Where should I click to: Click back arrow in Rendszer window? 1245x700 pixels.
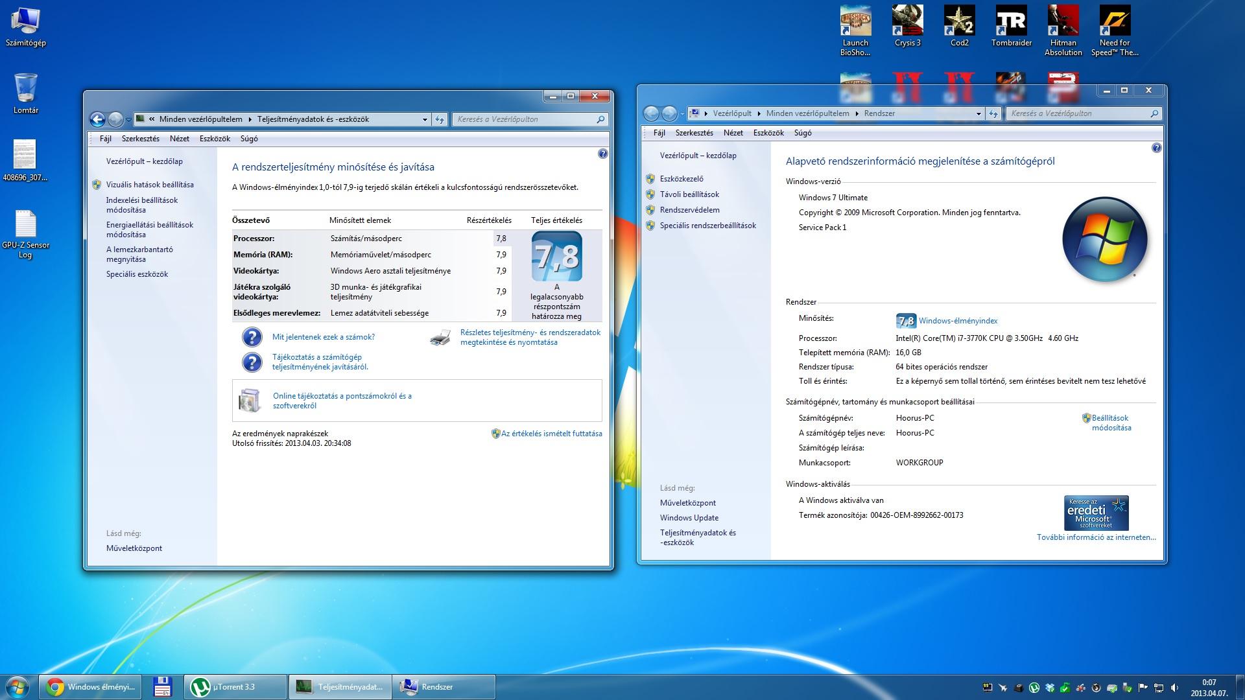[x=651, y=113]
